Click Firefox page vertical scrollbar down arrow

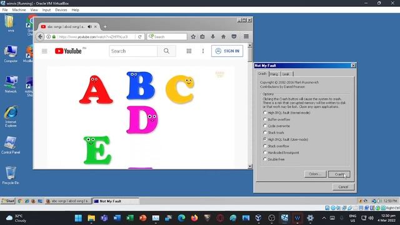coord(250,166)
